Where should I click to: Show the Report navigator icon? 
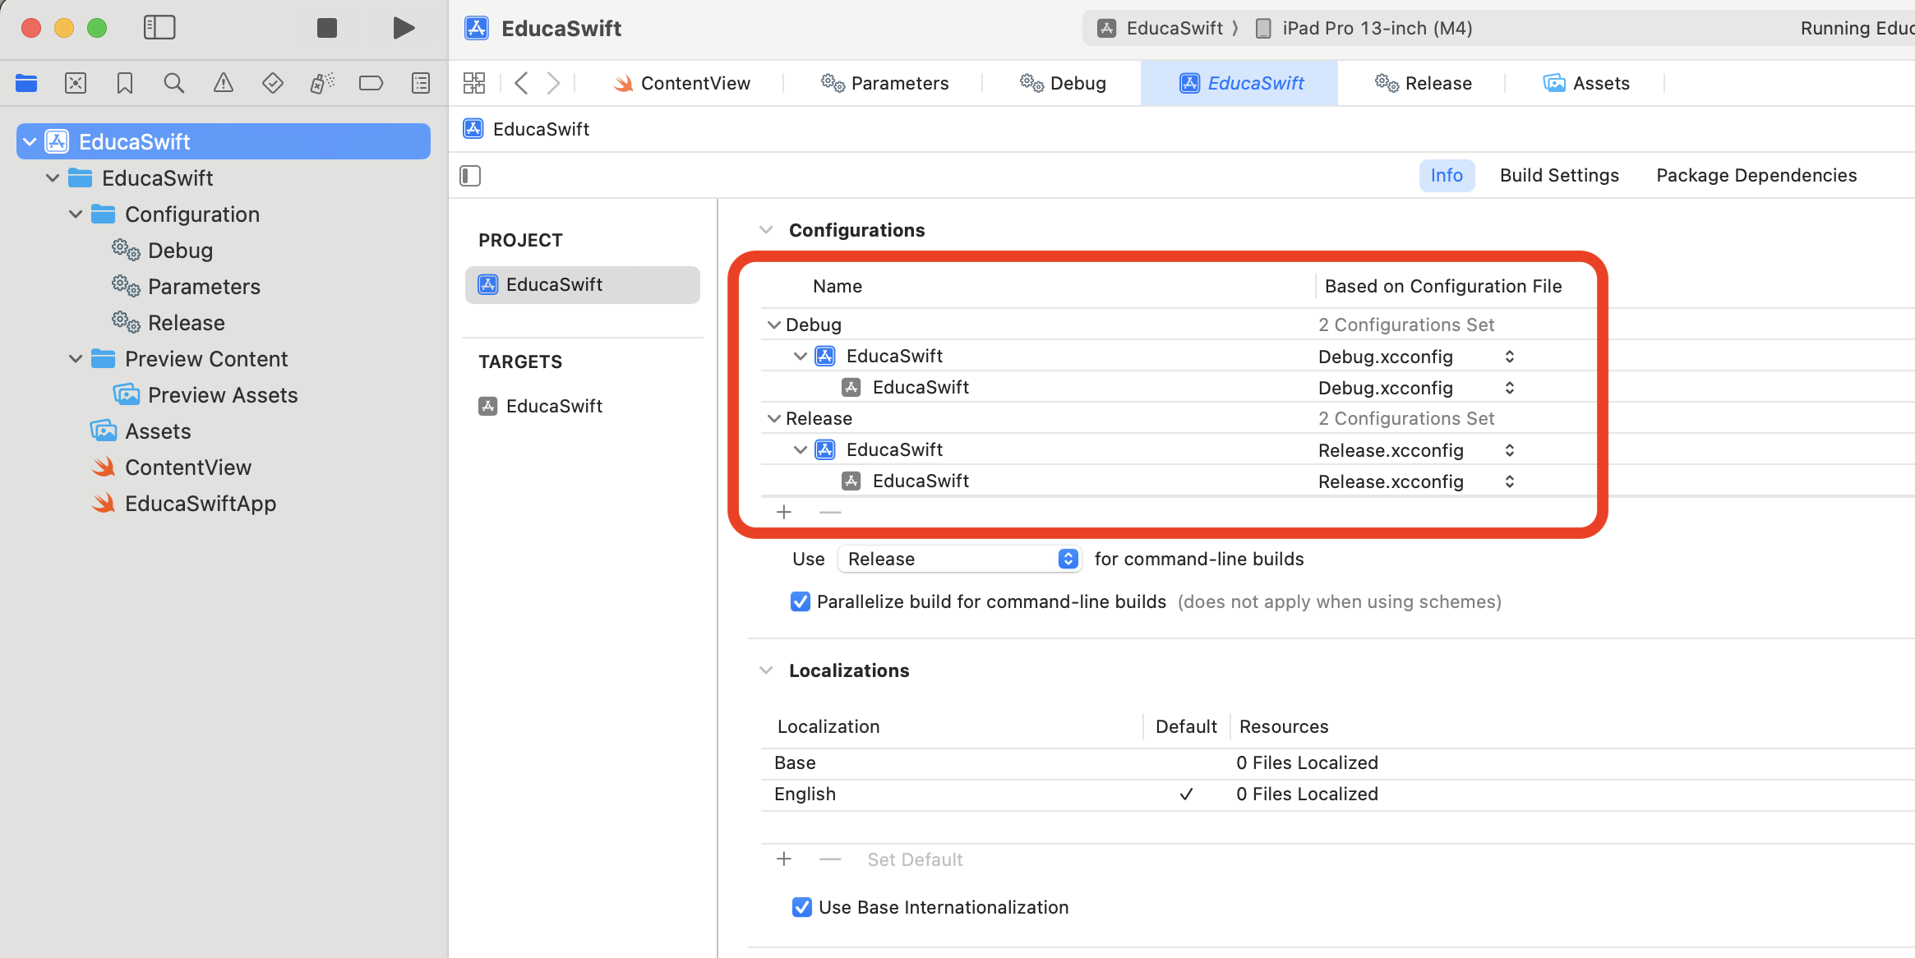(421, 83)
